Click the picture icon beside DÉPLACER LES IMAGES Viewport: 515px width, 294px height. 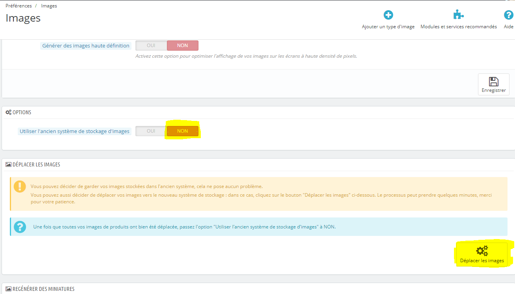(x=8, y=164)
